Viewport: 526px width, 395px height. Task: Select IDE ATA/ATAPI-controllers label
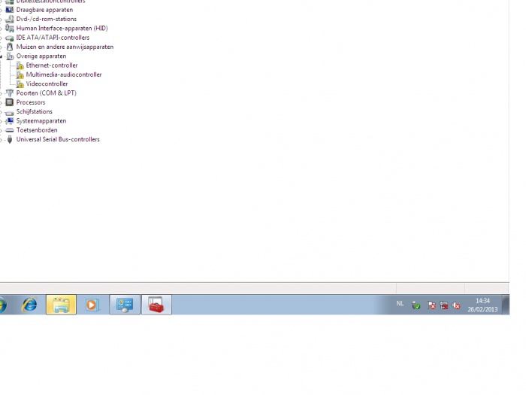coord(53,38)
